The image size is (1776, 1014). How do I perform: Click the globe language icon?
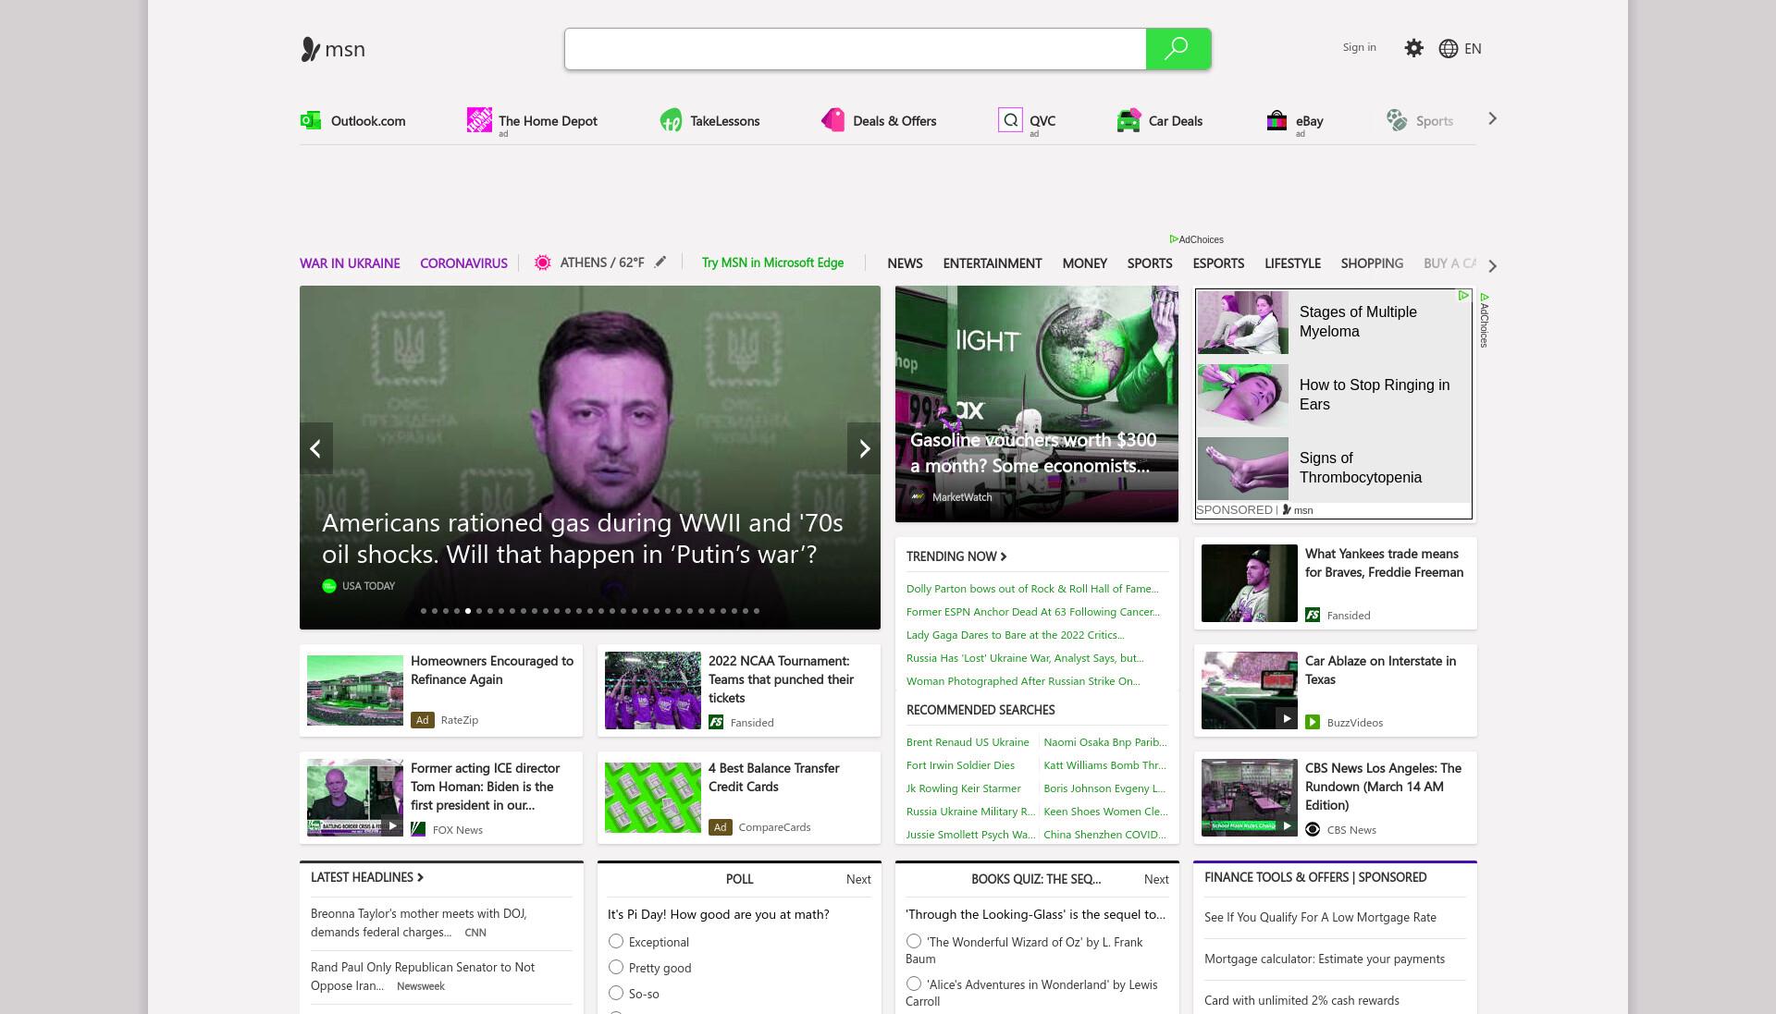click(1449, 49)
